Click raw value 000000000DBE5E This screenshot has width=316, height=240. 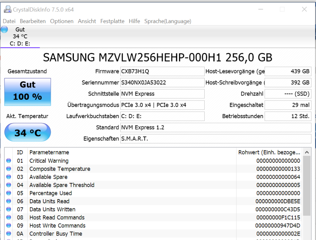278,201
